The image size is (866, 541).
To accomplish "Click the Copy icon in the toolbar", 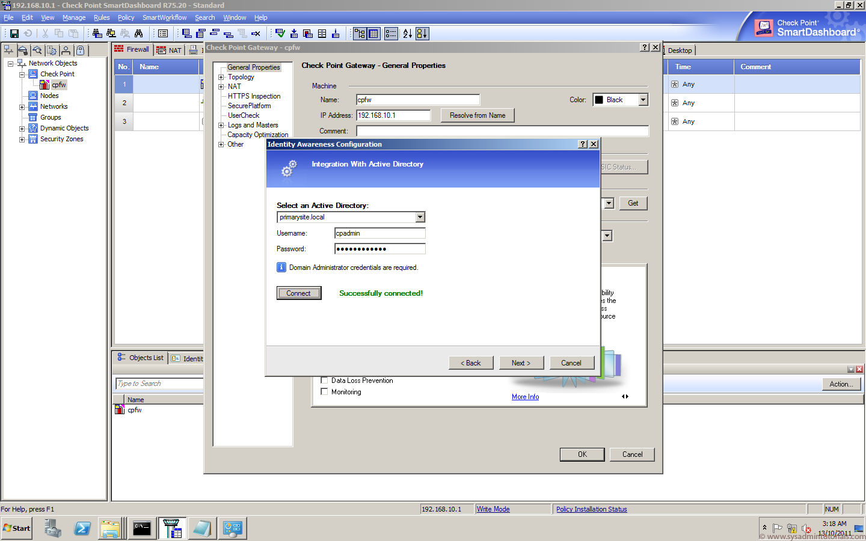I will tap(59, 34).
